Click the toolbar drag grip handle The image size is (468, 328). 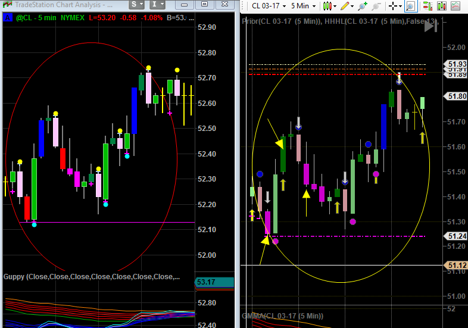click(243, 6)
